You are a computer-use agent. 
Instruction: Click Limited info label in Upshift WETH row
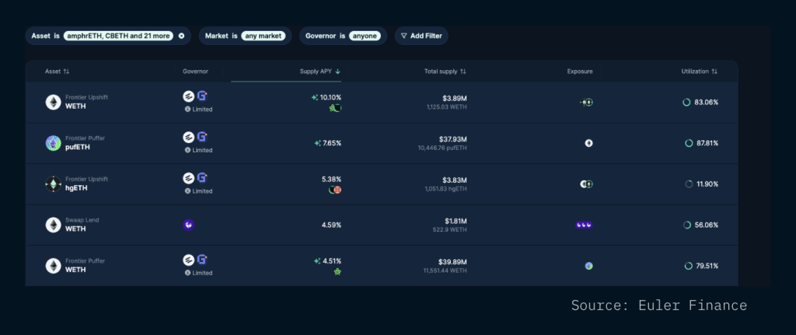pyautogui.click(x=198, y=109)
